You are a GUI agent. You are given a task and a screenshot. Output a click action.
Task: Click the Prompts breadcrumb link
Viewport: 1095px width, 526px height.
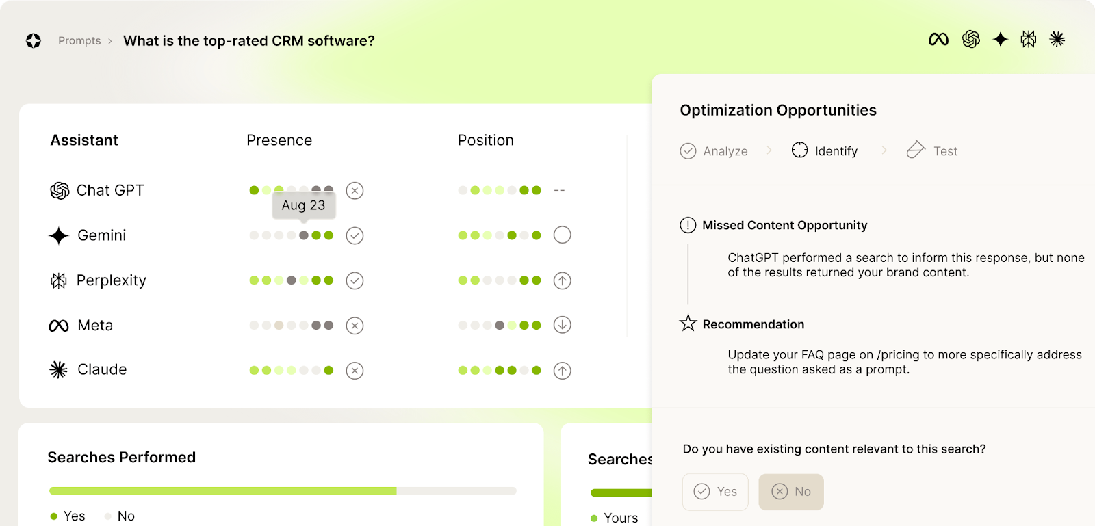click(x=79, y=40)
